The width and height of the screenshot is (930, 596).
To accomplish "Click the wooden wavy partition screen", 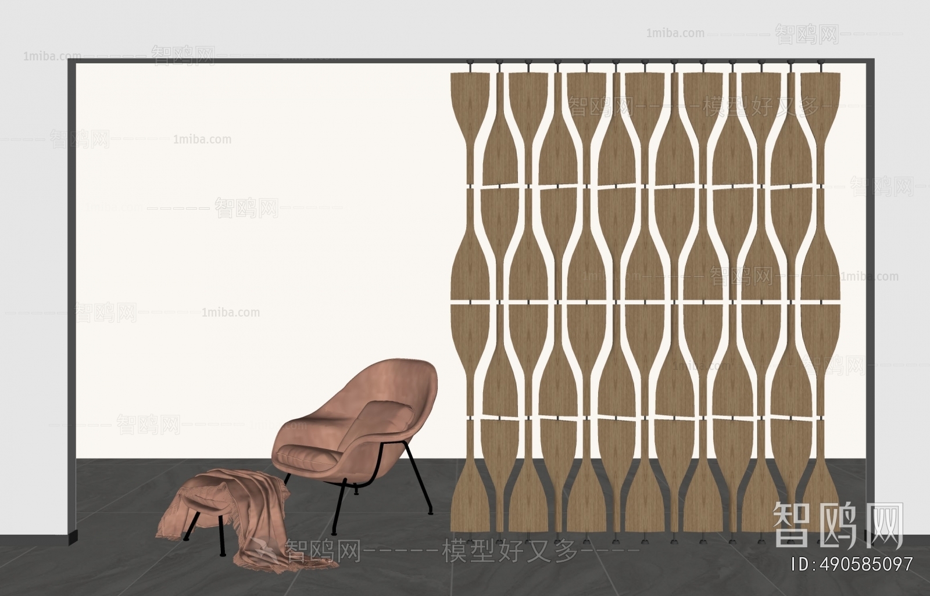I will (645, 302).
